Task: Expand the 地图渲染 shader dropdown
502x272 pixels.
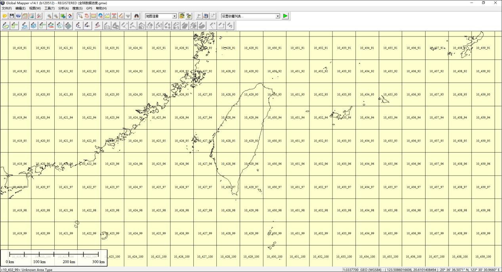Action: (174, 16)
